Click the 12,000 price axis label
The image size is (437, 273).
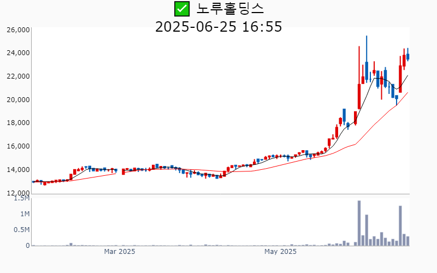click(18, 193)
